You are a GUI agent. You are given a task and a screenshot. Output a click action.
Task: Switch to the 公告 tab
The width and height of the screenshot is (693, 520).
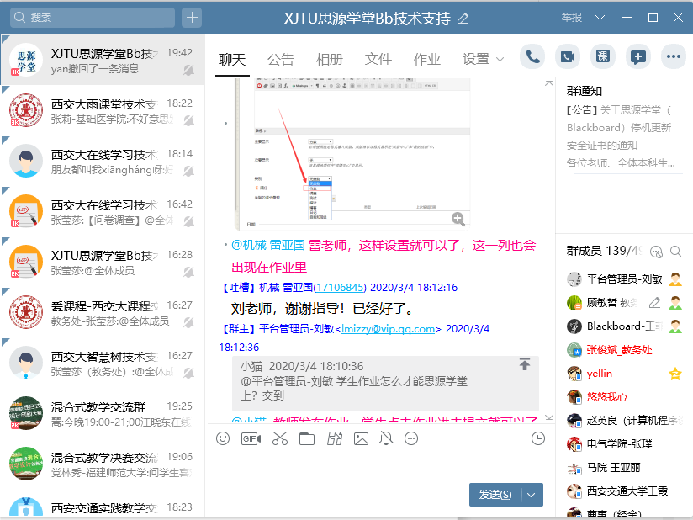(x=281, y=60)
